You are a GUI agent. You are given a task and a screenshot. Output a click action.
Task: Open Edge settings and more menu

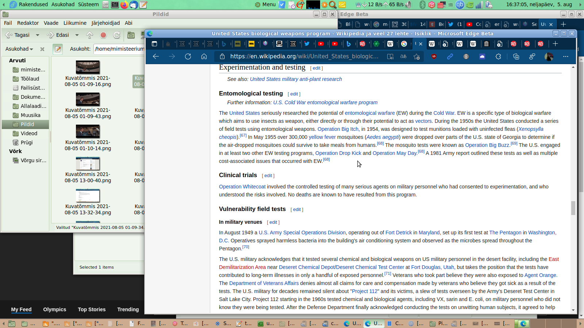point(565,56)
